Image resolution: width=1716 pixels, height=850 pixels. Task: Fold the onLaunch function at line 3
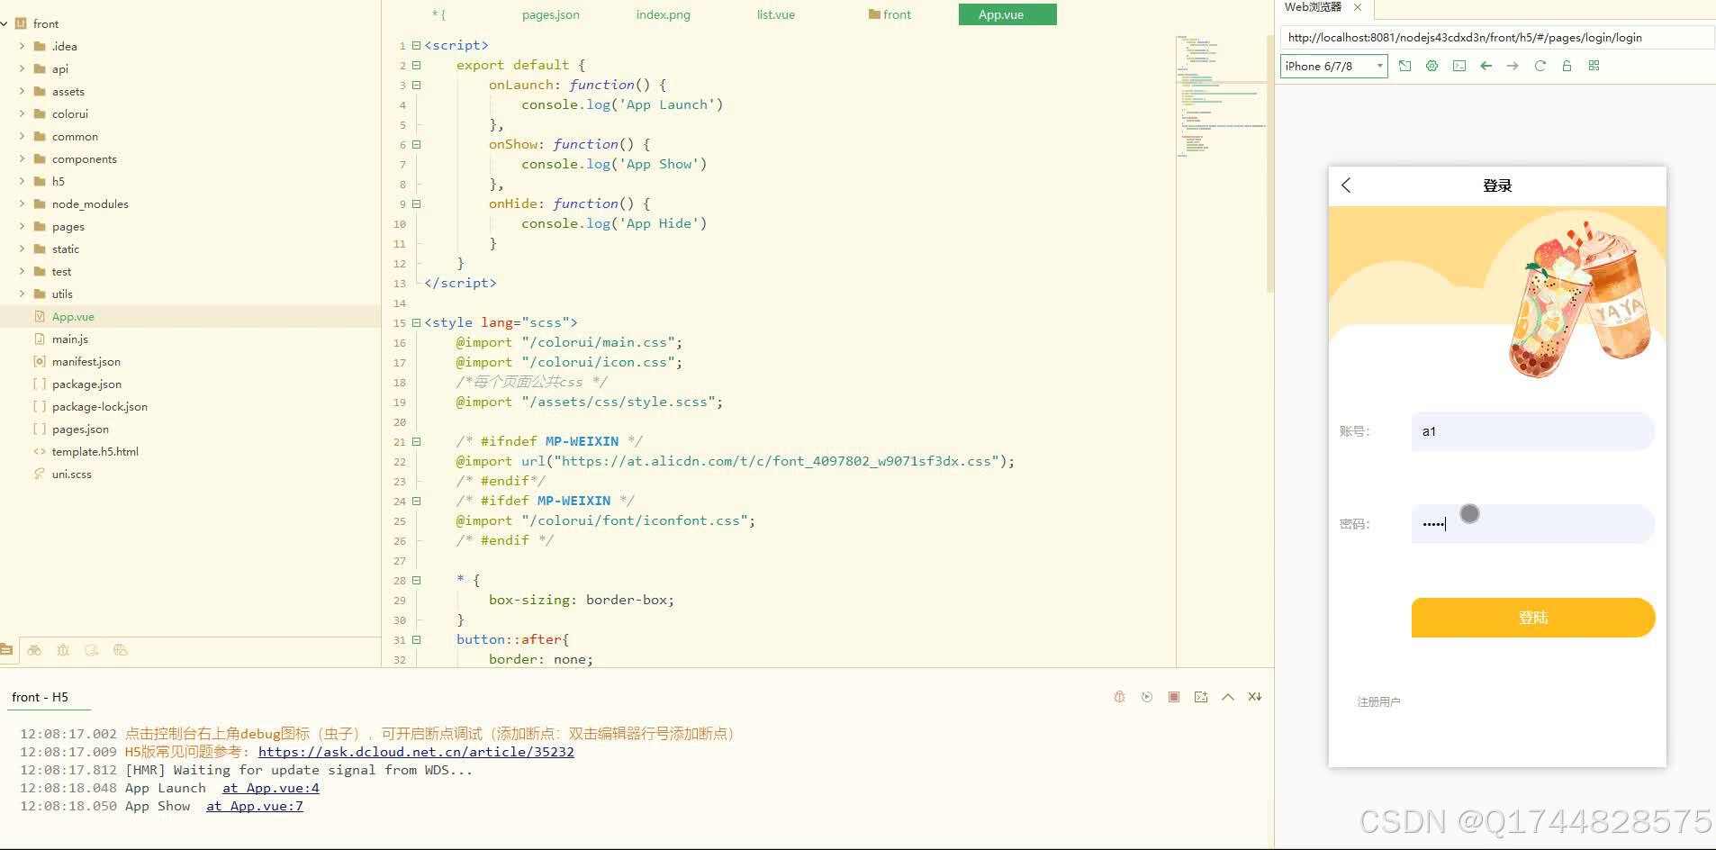tap(416, 85)
